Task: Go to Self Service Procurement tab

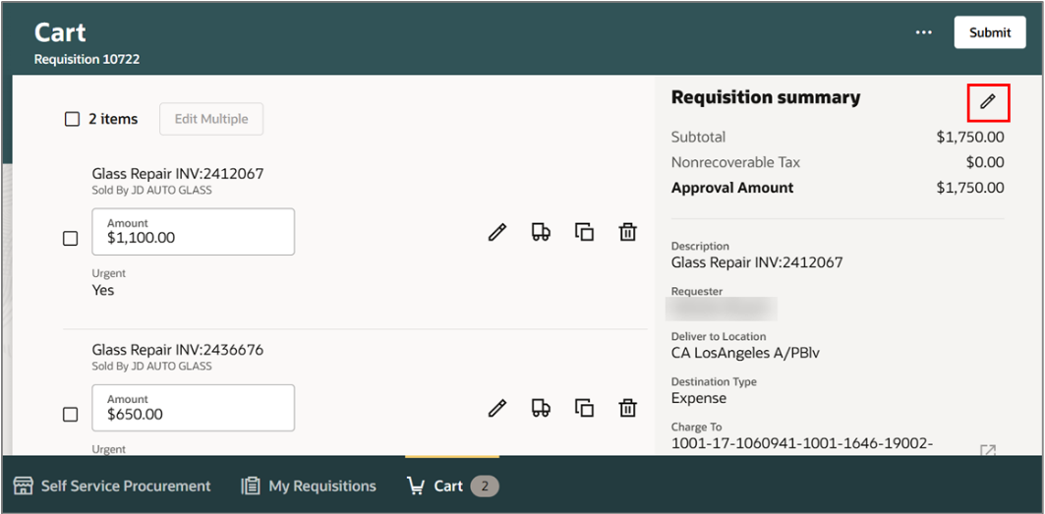Action: click(x=112, y=486)
